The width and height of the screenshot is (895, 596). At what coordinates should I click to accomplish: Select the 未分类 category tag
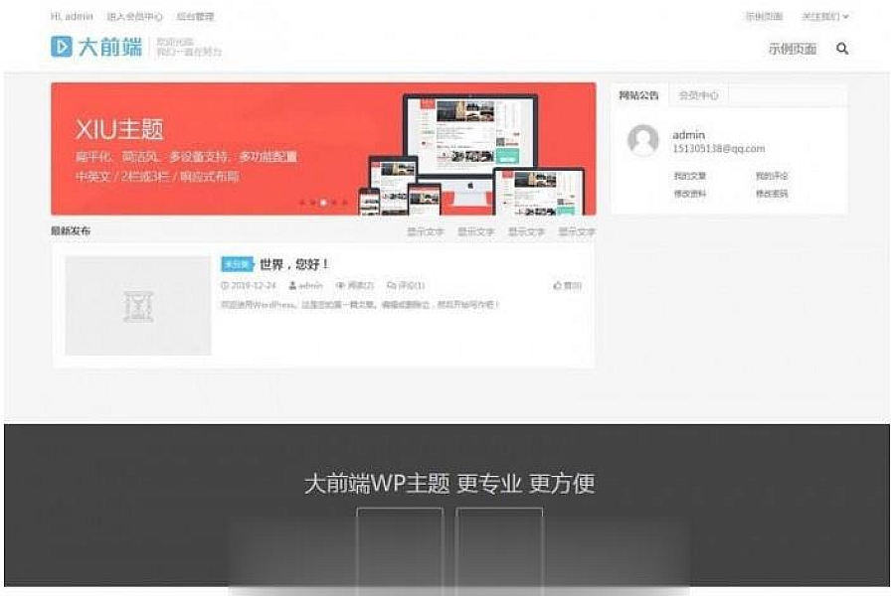(x=237, y=264)
